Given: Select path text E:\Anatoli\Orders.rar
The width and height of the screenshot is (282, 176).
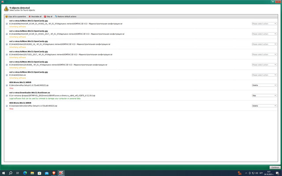Looking at the screenshot, I should 18,75.
